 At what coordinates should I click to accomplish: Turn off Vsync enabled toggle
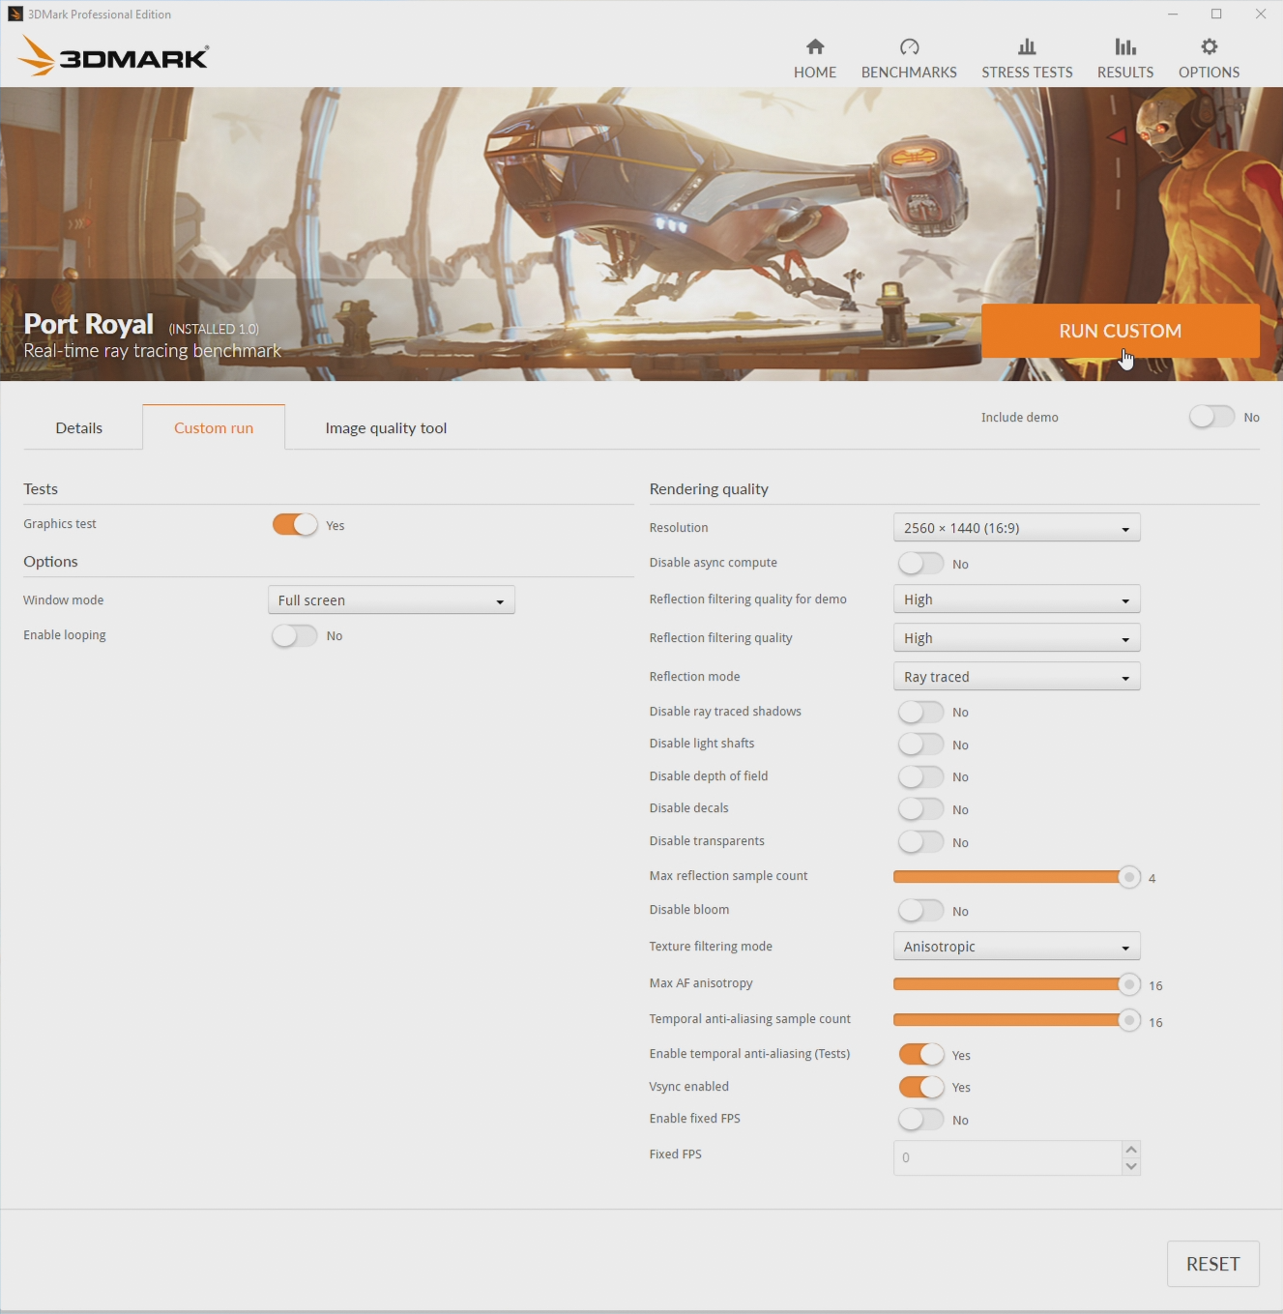920,1087
